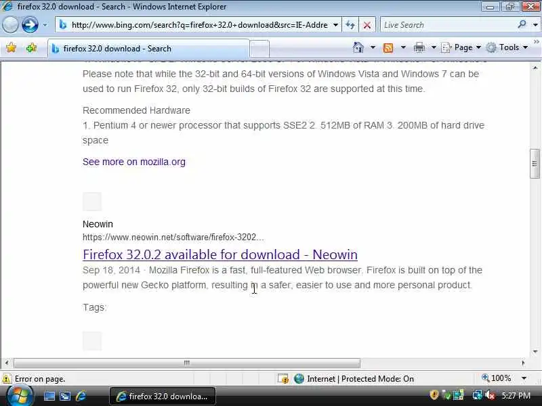Click the Add to Favorites icon
542x406 pixels.
point(31,47)
